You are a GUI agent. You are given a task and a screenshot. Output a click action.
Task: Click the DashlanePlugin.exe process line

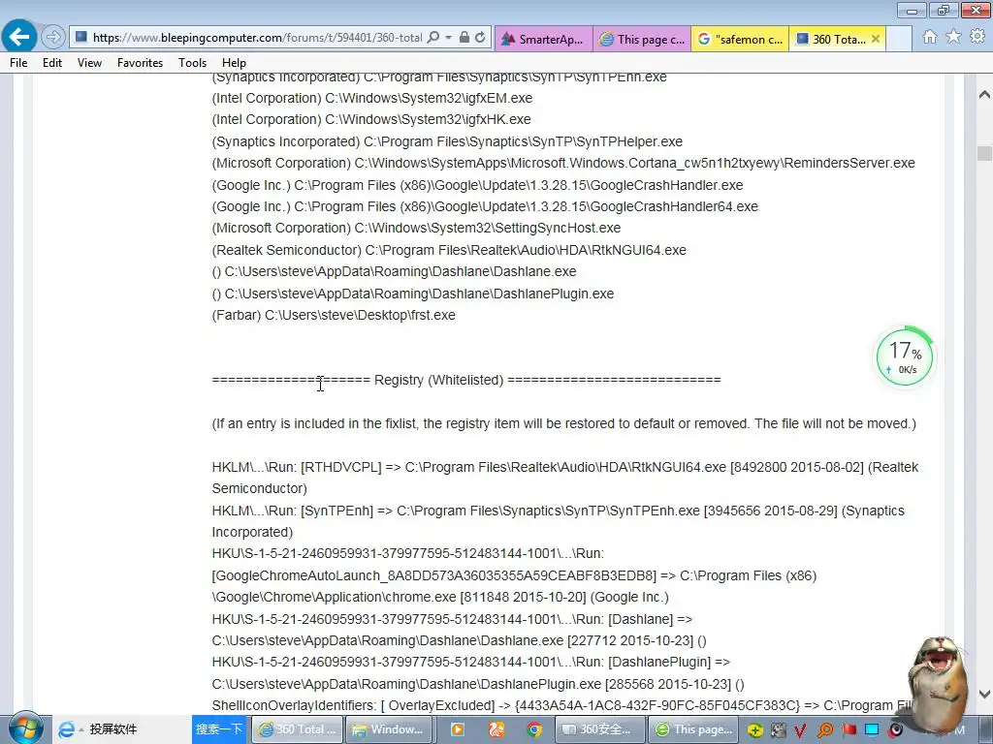pyautogui.click(x=413, y=294)
